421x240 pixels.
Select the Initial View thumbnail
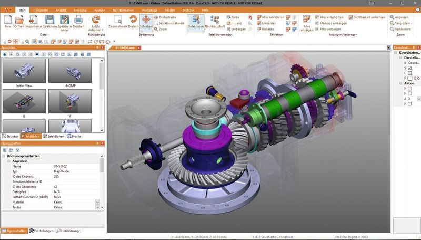(x=25, y=71)
